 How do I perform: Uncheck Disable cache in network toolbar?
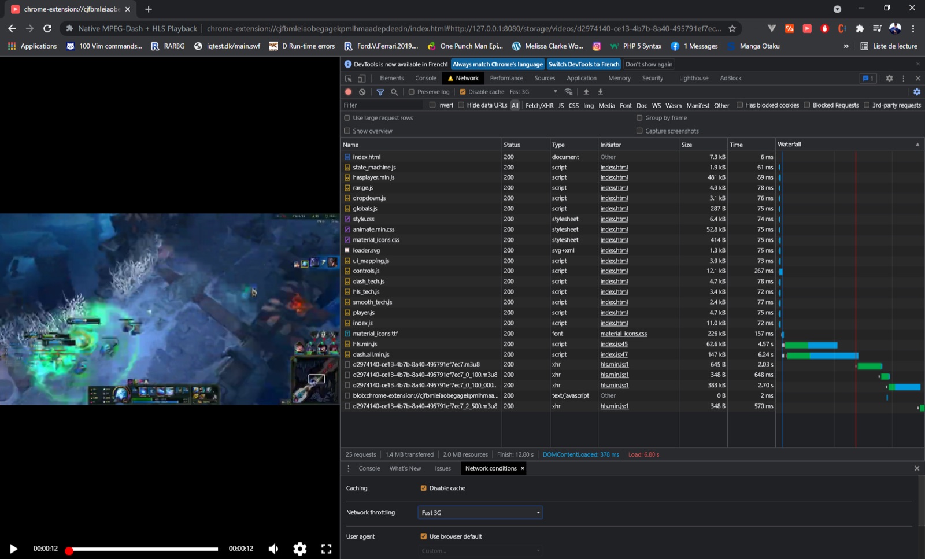[x=462, y=92]
